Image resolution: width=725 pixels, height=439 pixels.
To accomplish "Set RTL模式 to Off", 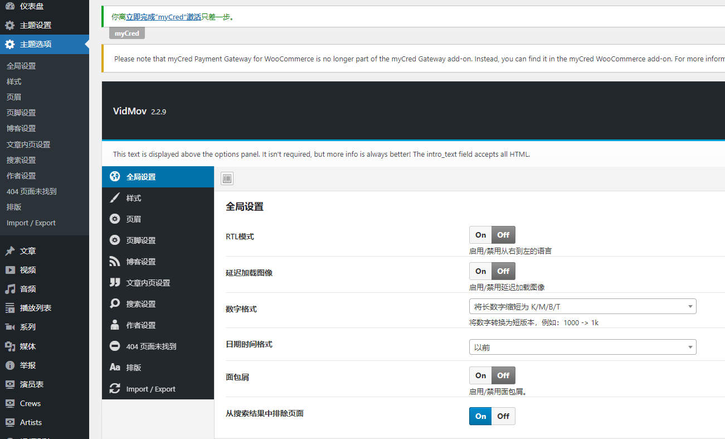I will [x=504, y=235].
